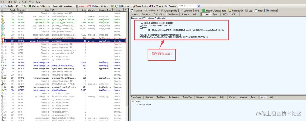Click Clear Cache in the toolbar
306x121 pixels.
point(140,6)
